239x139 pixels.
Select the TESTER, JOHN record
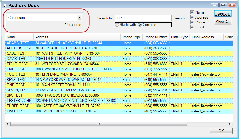[x=19, y=101]
